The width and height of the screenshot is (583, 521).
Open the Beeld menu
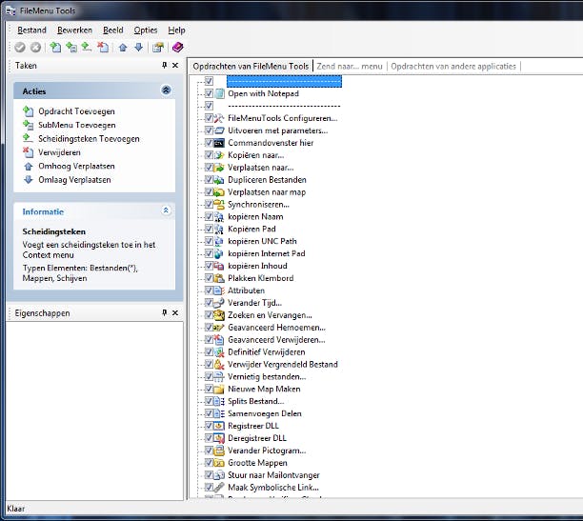[113, 30]
